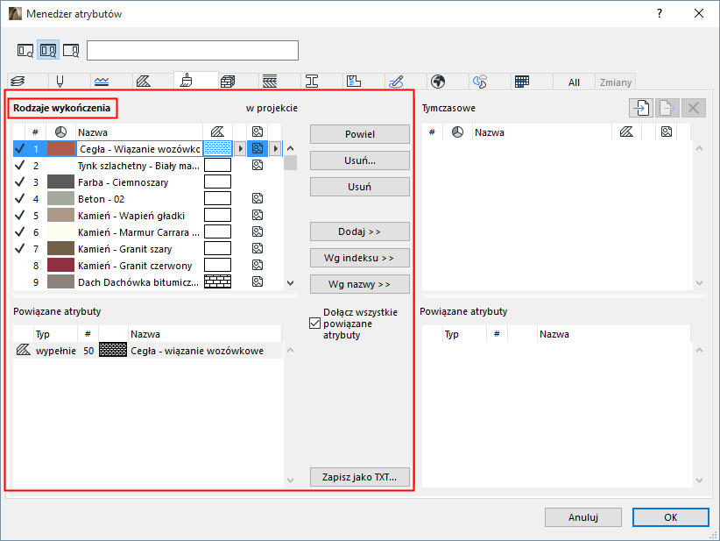Click the Cegła brick-red color swatch
Image resolution: width=720 pixels, height=541 pixels.
click(60, 148)
